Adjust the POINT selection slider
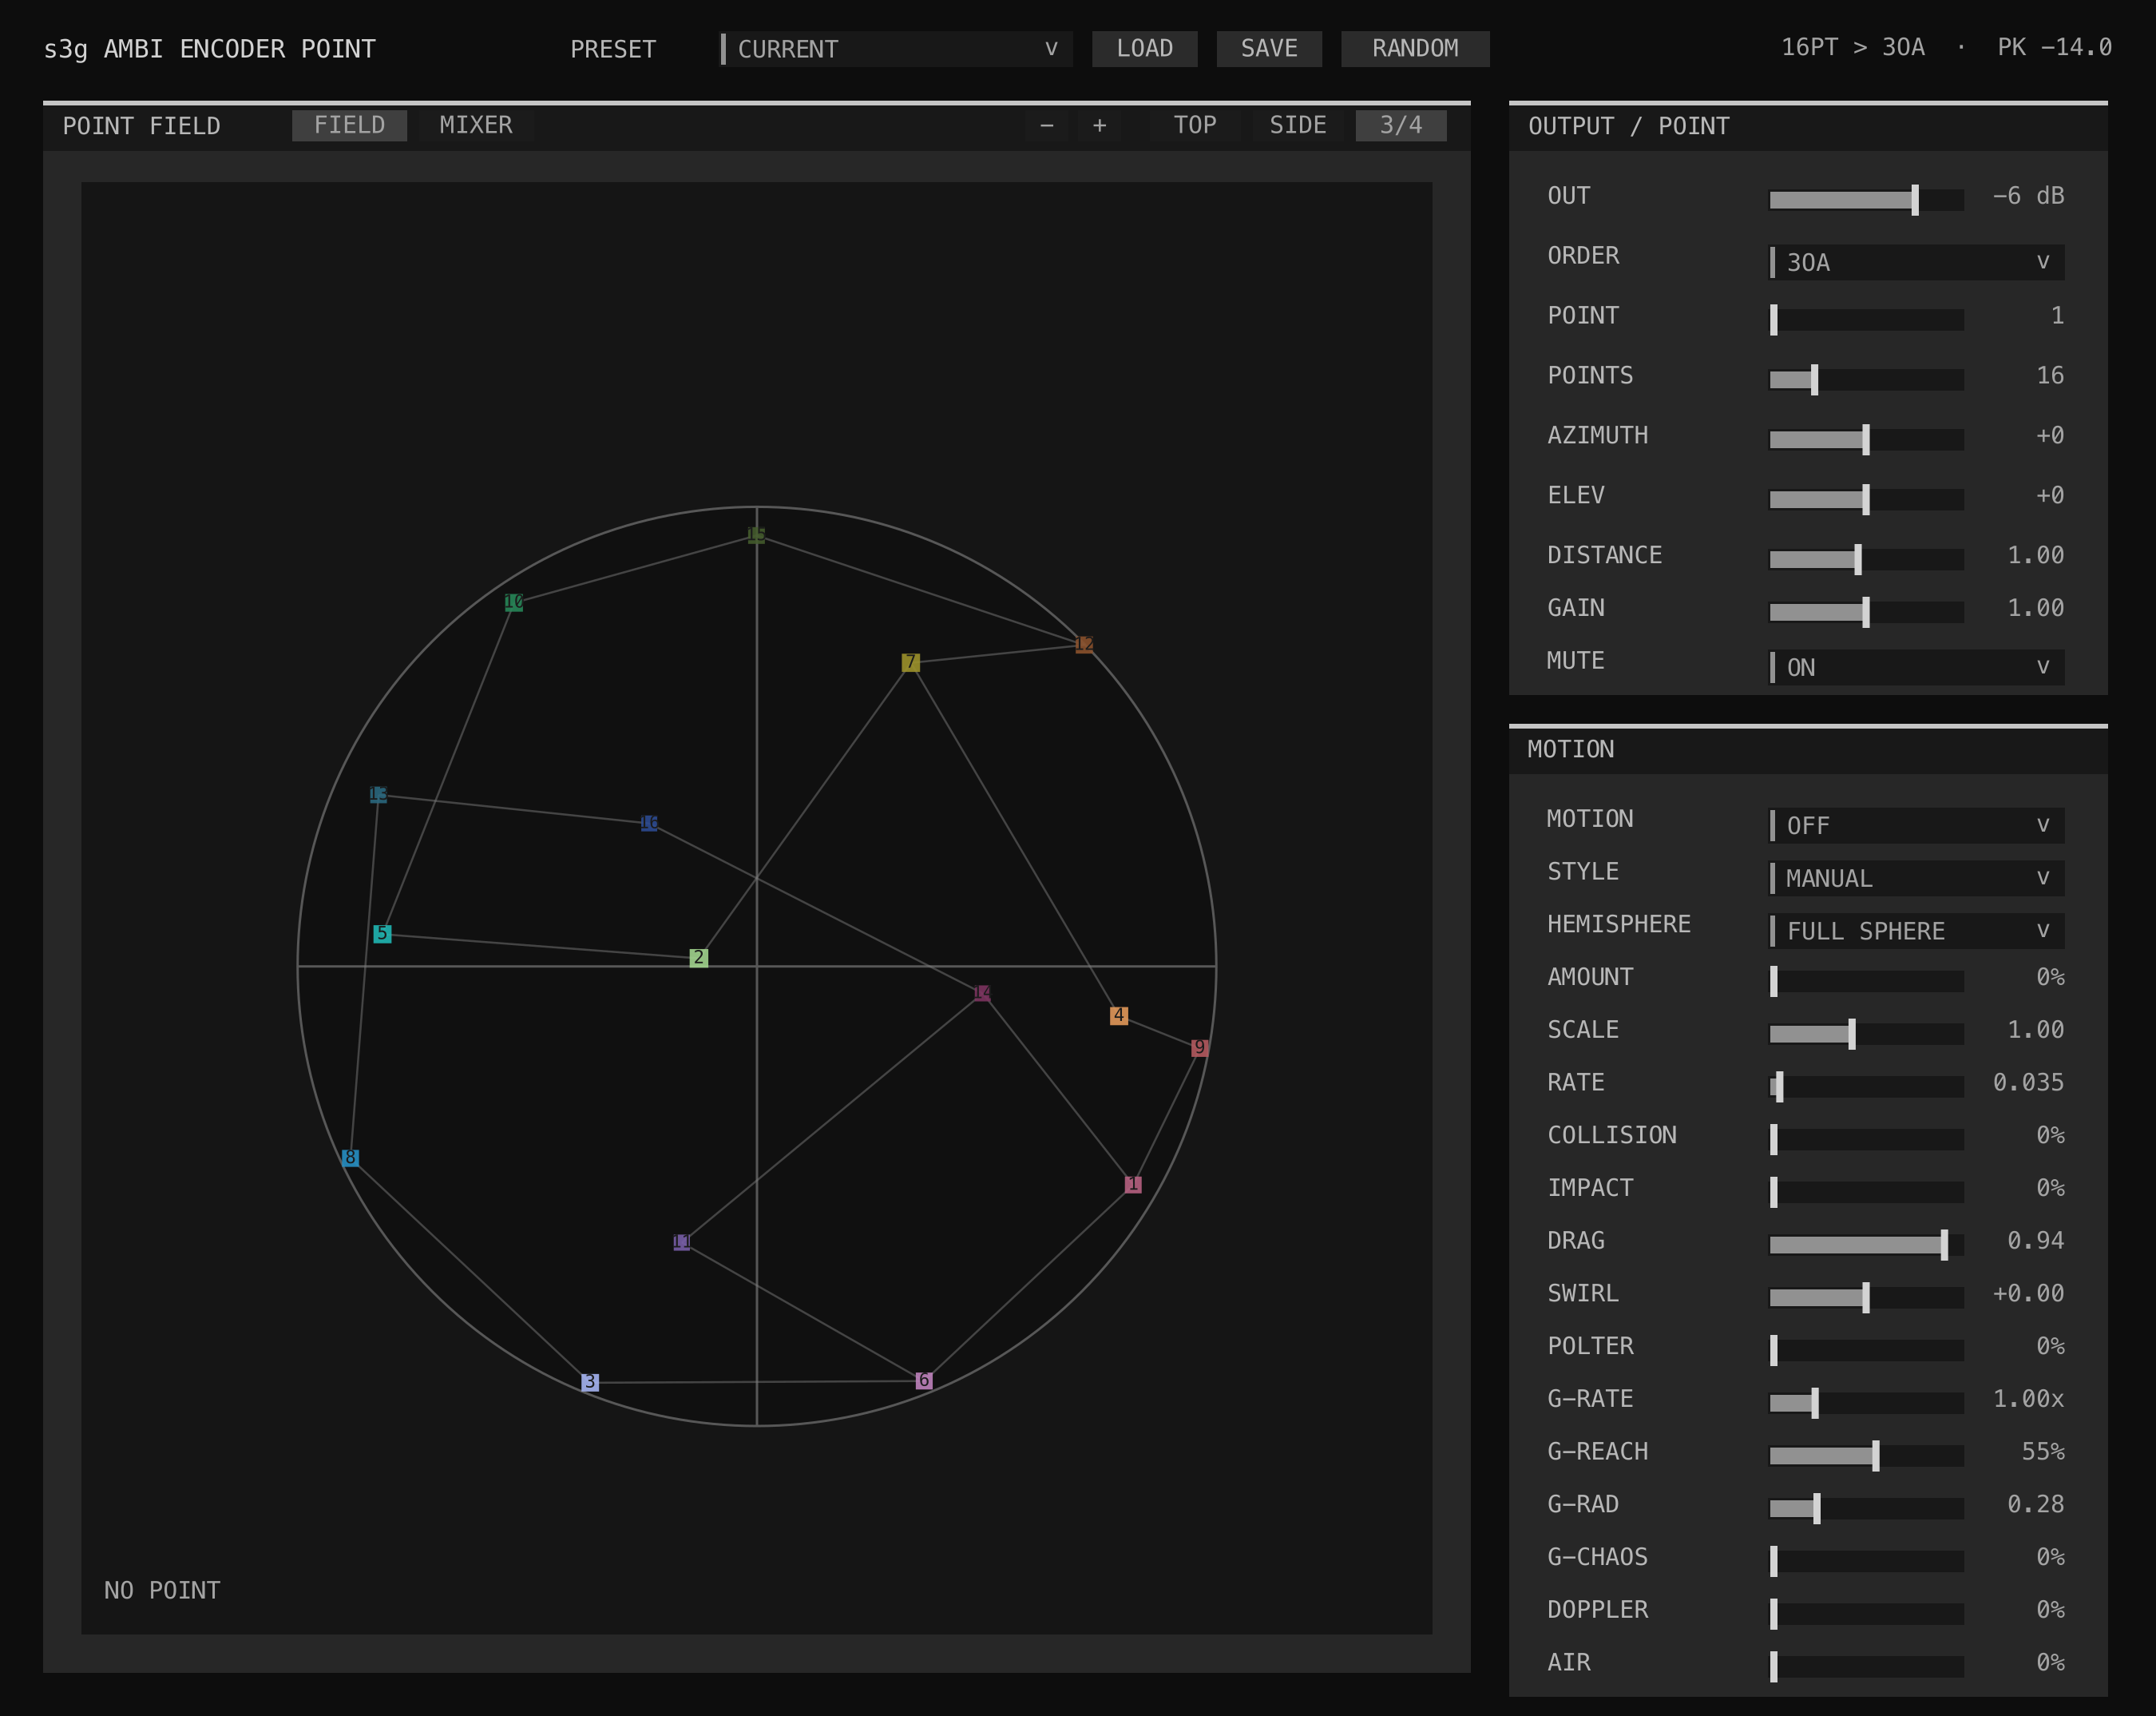Viewport: 2156px width, 1716px height. point(1866,320)
